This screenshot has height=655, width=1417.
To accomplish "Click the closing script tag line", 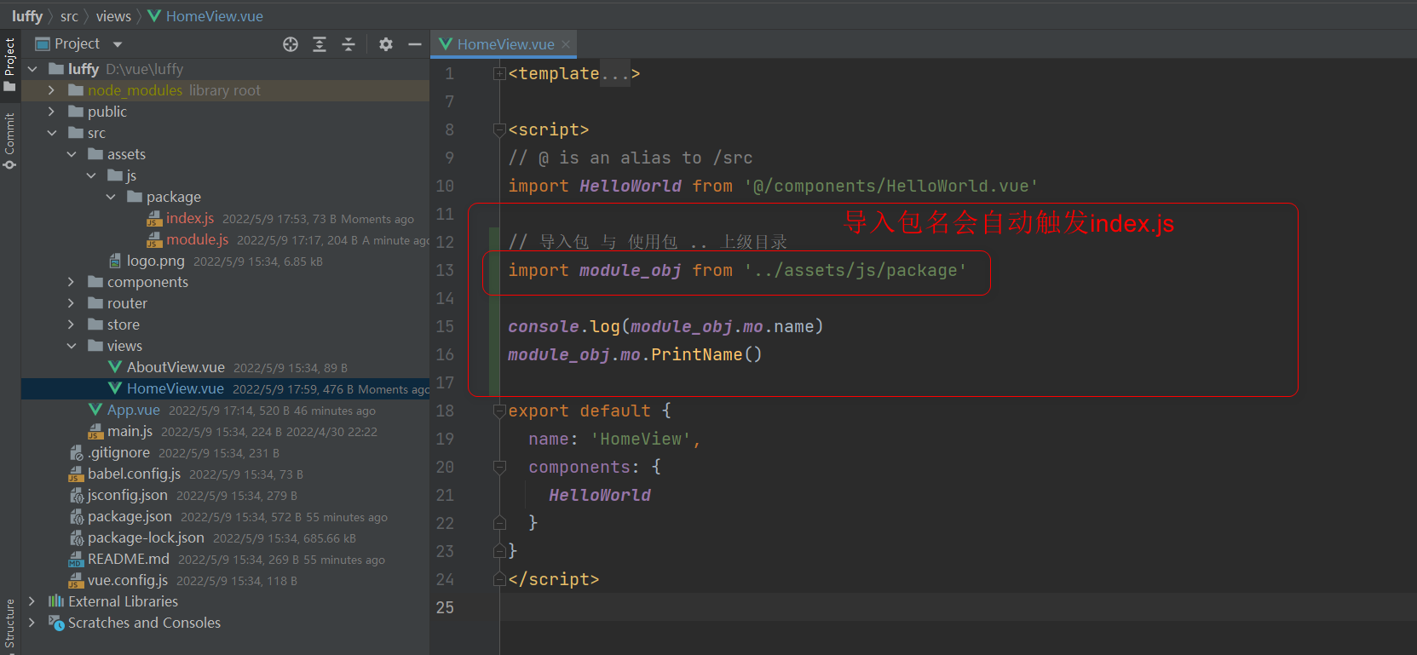I will (x=554, y=580).
